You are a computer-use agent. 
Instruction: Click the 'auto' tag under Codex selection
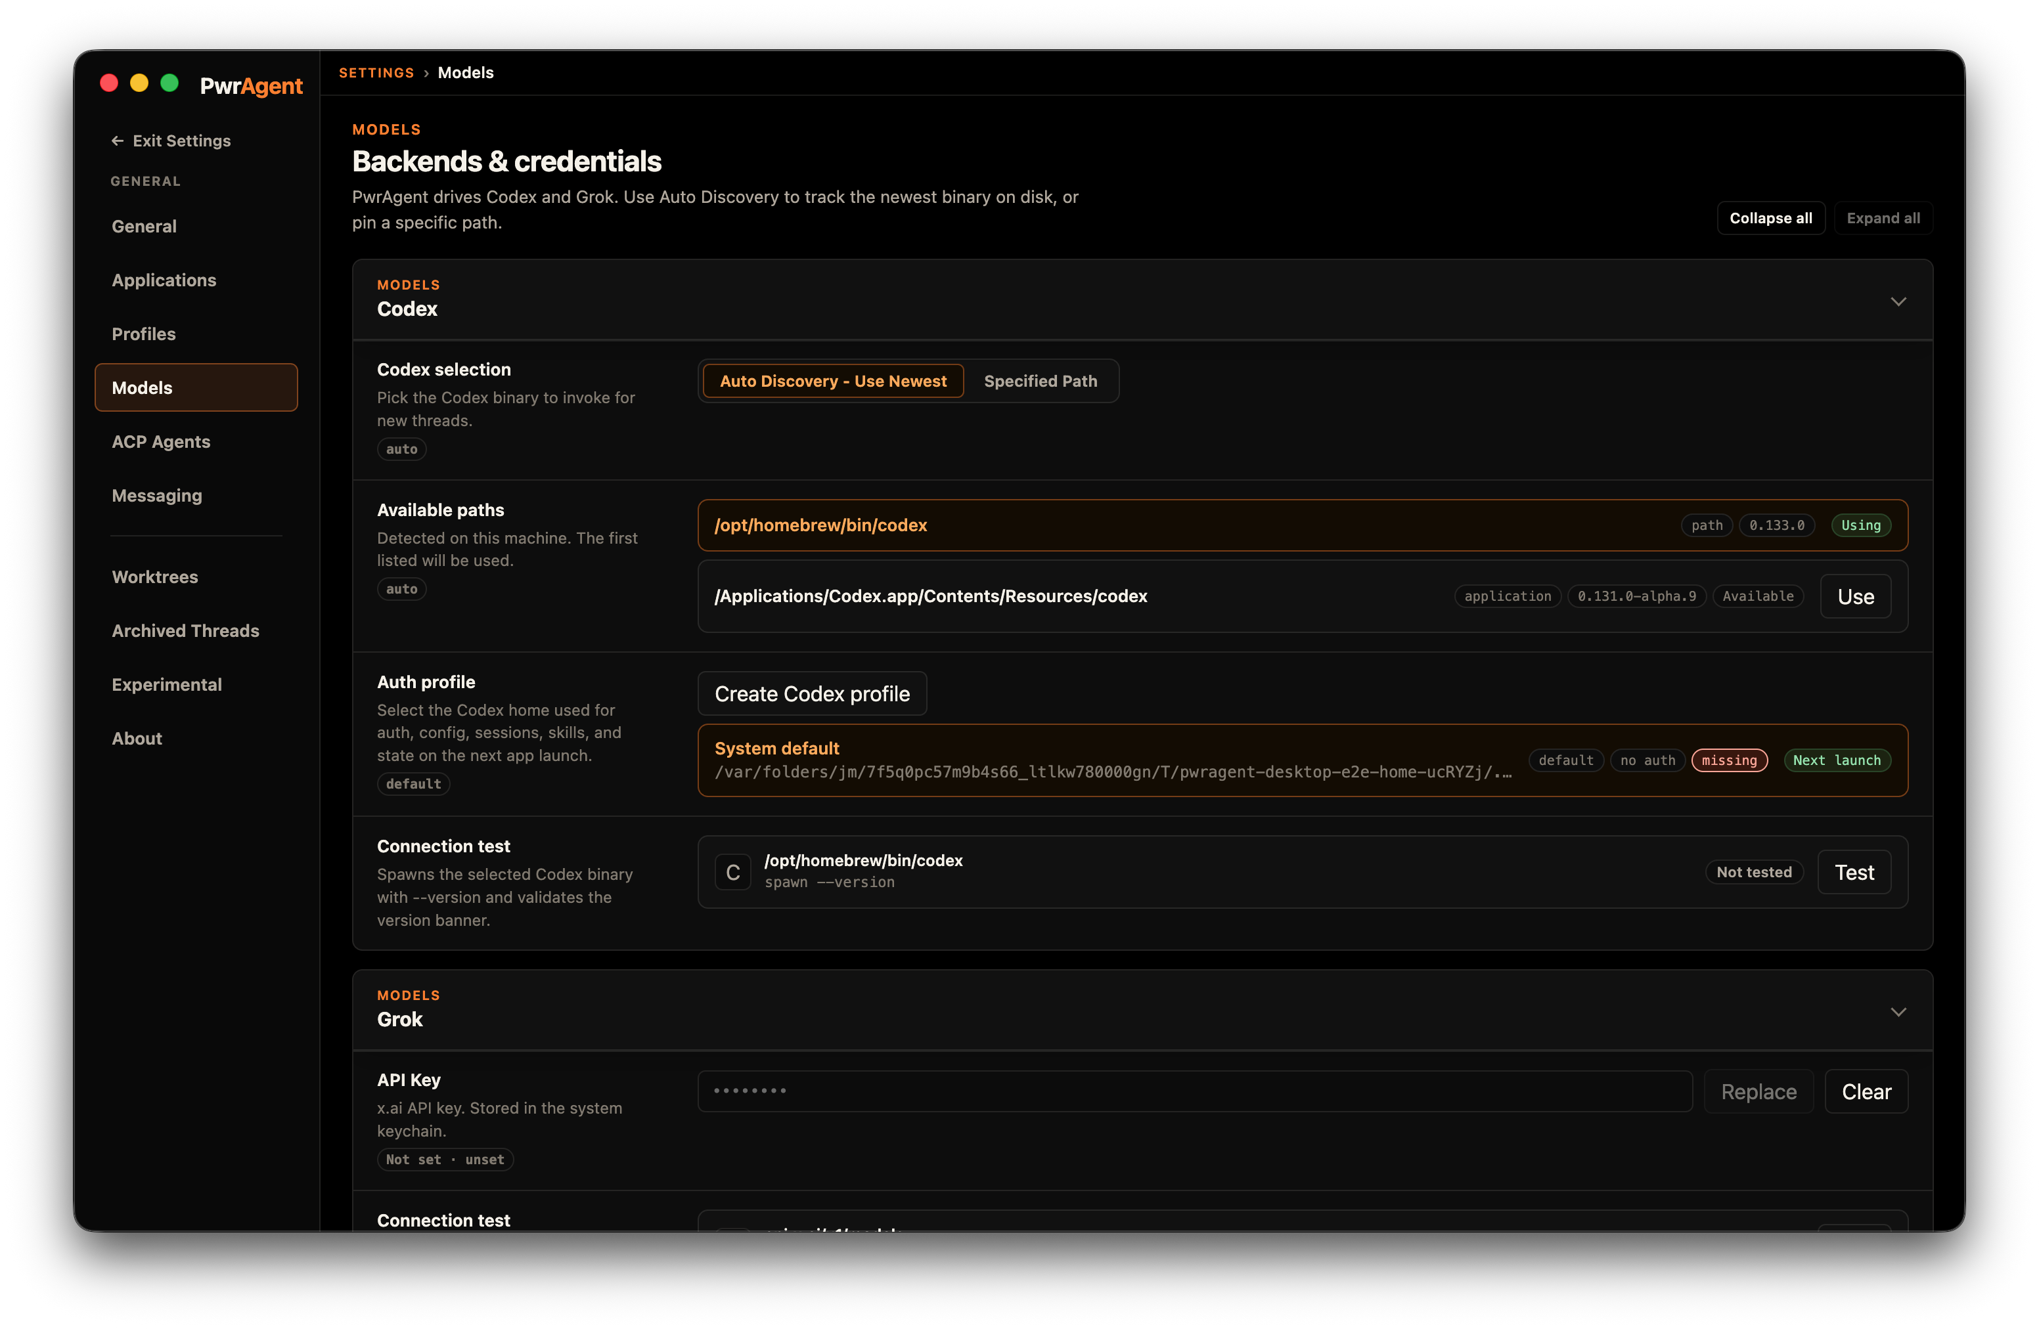[402, 448]
